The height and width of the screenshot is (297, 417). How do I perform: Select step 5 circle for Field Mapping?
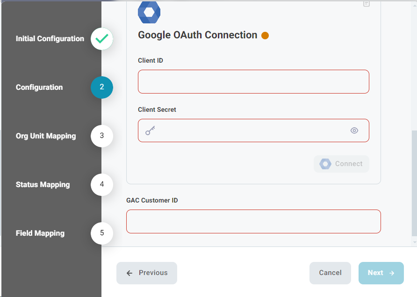102,233
